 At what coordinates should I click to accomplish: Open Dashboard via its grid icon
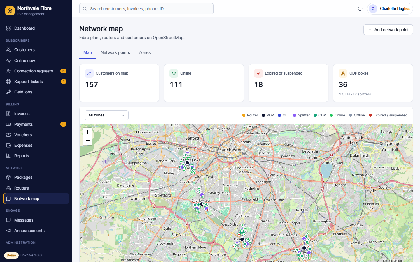pos(8,28)
